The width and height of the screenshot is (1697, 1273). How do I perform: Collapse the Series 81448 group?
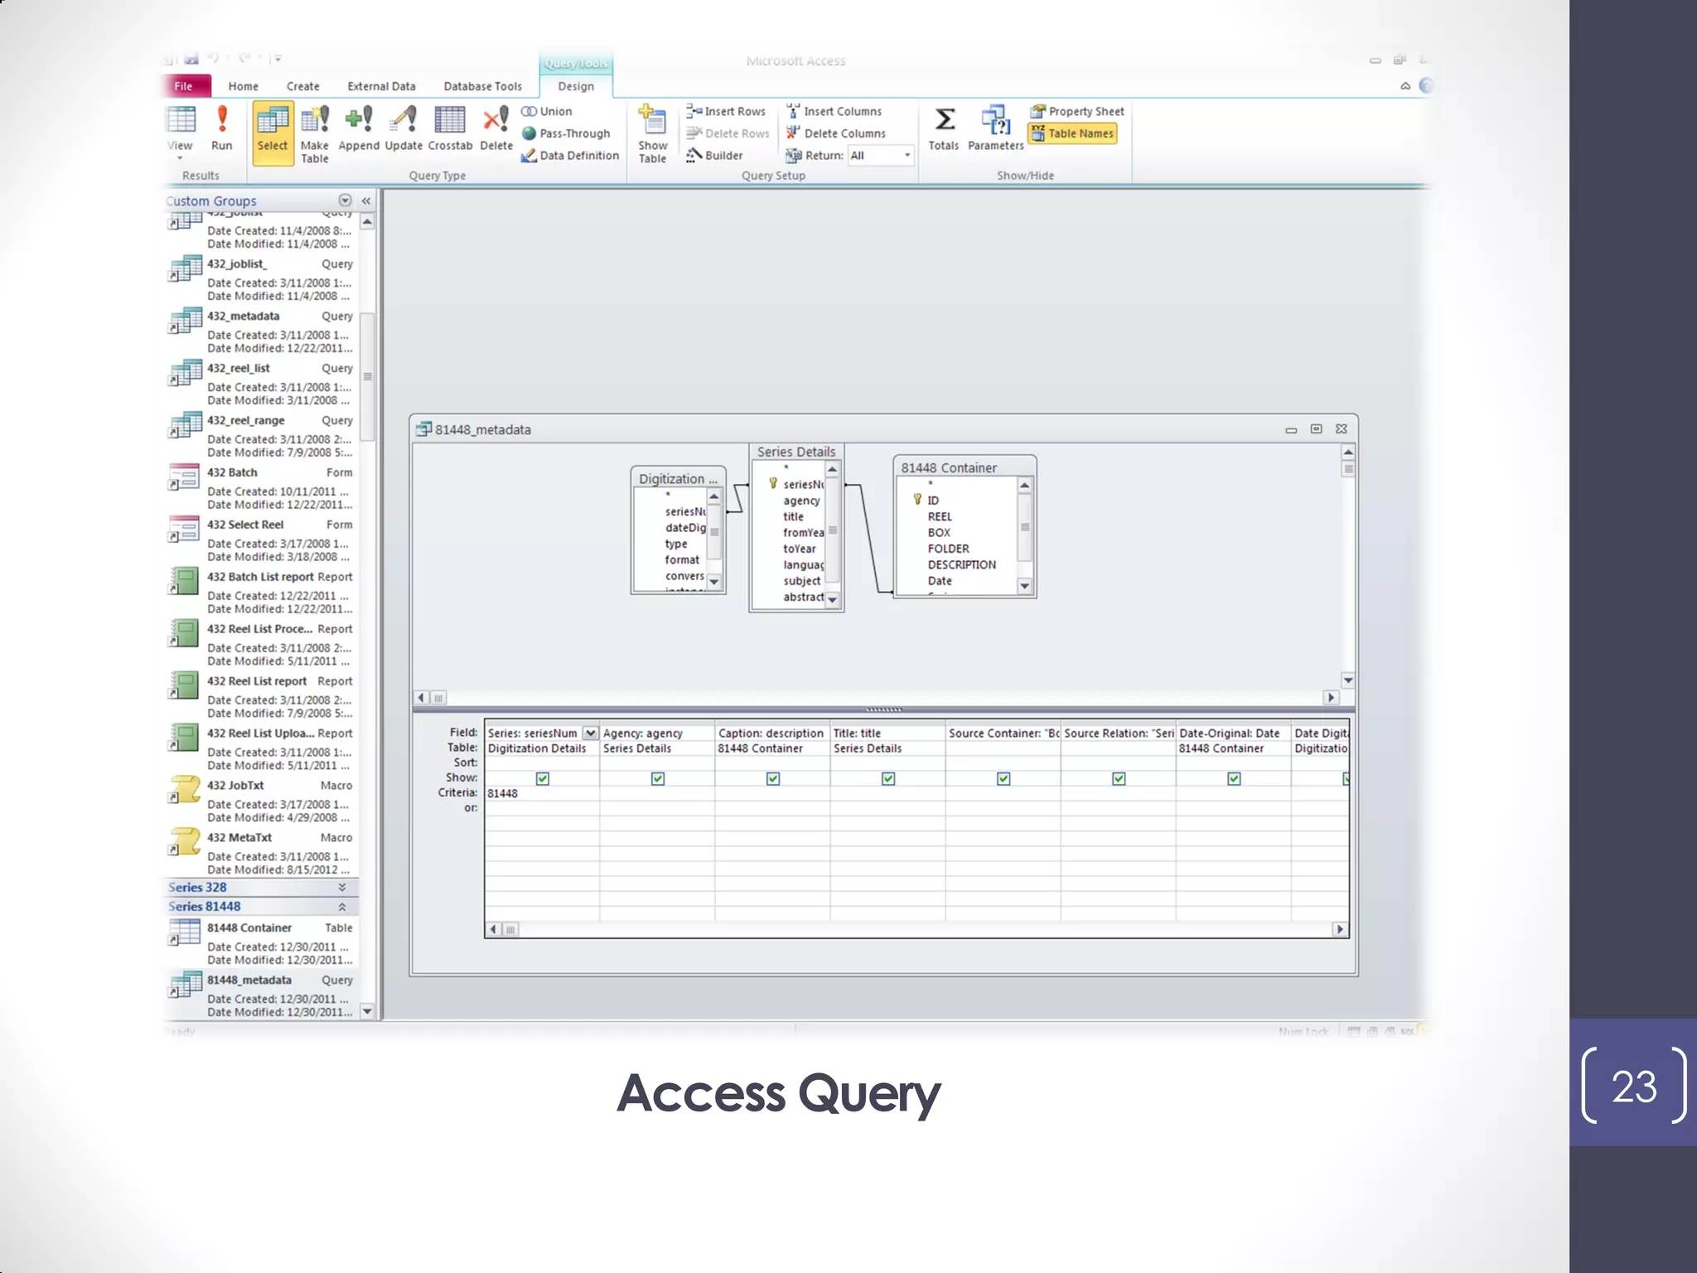point(342,907)
